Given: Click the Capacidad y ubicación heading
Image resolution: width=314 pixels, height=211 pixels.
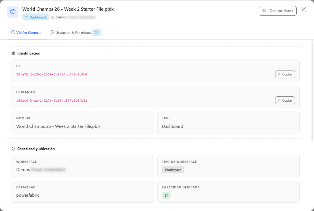Looking at the screenshot, I should pyautogui.click(x=36, y=149).
